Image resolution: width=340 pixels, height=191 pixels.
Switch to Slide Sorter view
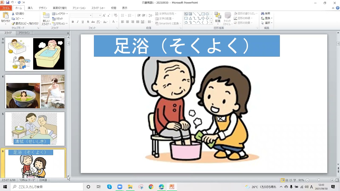(x=287, y=180)
